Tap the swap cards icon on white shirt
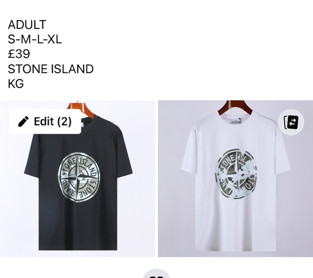 [291, 122]
